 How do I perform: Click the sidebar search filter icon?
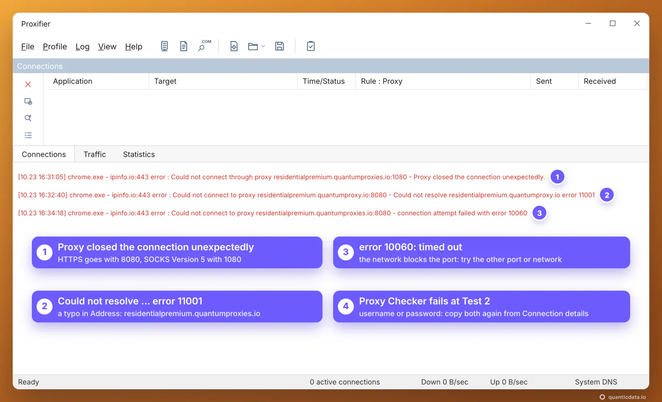click(x=28, y=118)
